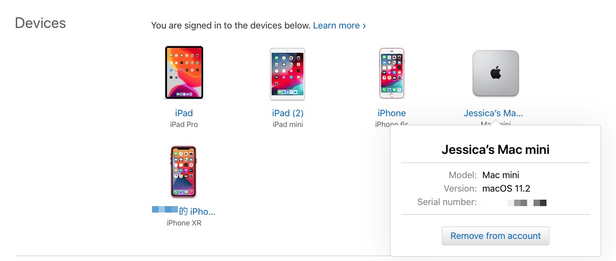Click the Mac mini device image
The width and height of the screenshot is (616, 261).
pos(495,74)
